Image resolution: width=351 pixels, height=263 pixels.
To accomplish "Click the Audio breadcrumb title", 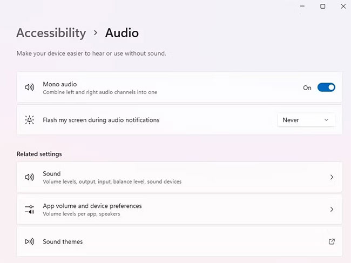I will point(122,33).
